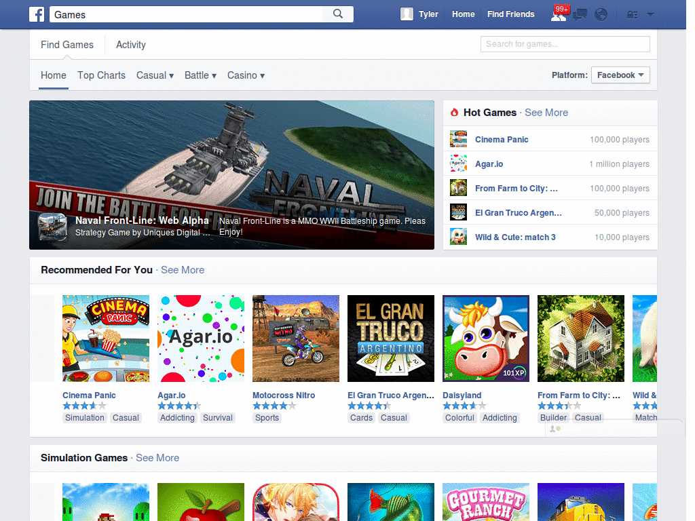Viewport: 695px width, 521px height.
Task: Open From Farm to City link in Hot Games
Action: click(x=516, y=189)
